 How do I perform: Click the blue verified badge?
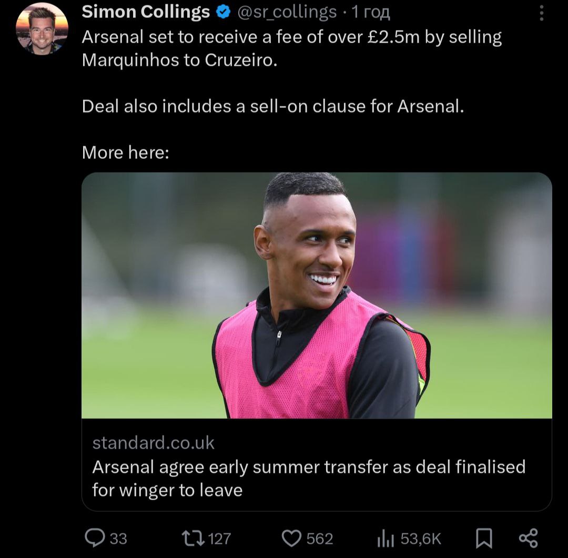point(223,12)
